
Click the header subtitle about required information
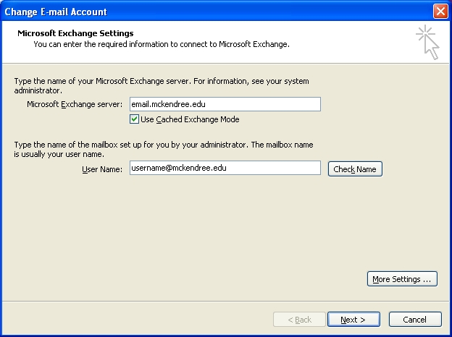(x=161, y=44)
